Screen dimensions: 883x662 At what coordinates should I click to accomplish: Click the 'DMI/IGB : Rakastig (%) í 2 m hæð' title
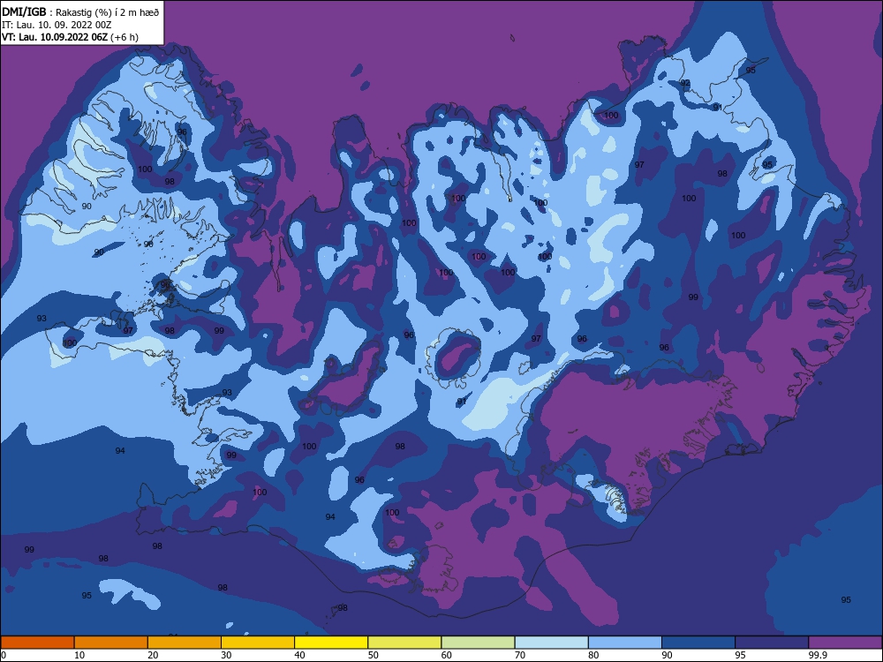[80, 11]
